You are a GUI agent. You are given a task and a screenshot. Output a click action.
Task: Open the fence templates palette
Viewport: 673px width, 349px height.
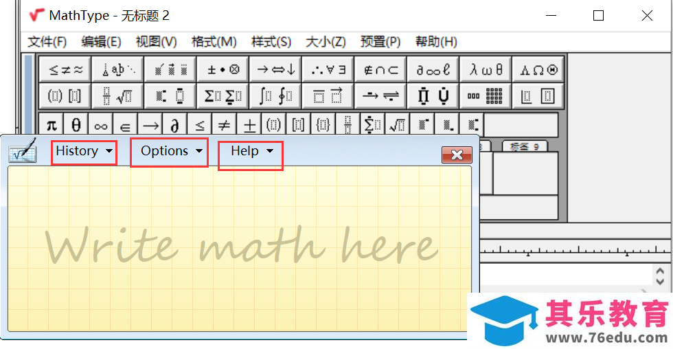click(x=65, y=95)
